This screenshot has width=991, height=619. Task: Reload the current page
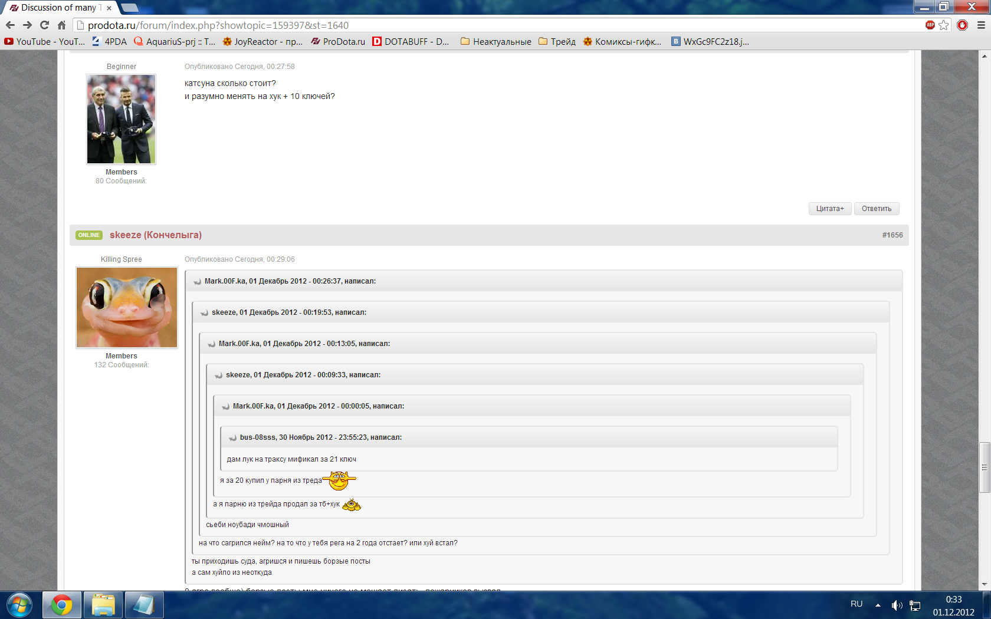tap(44, 25)
